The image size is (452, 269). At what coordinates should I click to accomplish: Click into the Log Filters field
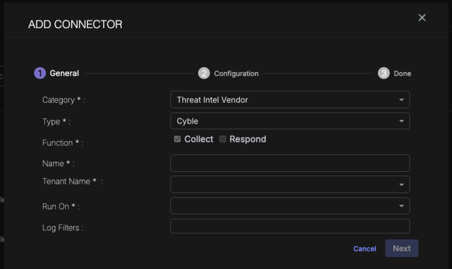pyautogui.click(x=289, y=226)
